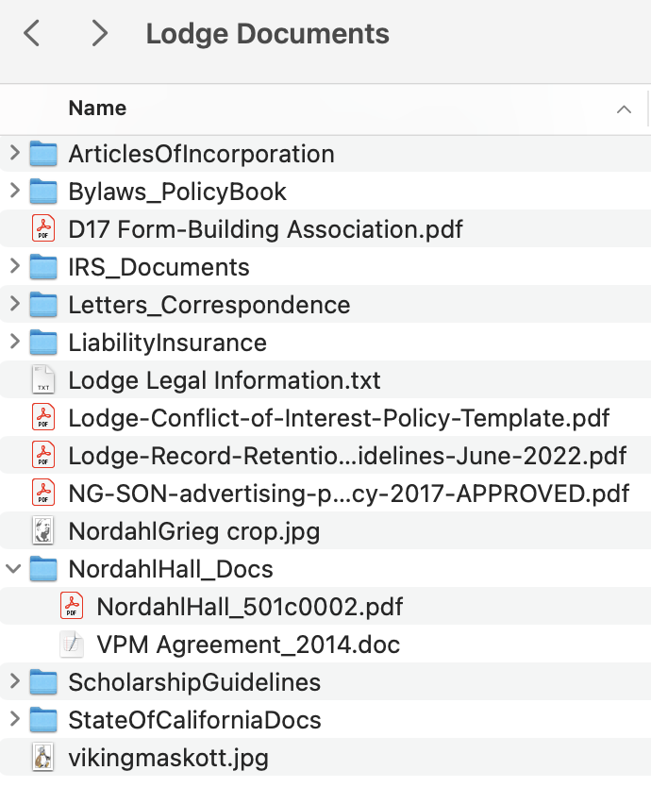Expand the StateOfCaliforniaDocs folder
This screenshot has width=651, height=787.
coord(15,719)
